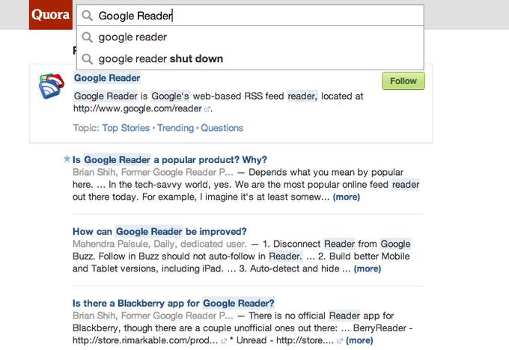Image resolution: width=509 pixels, height=350 pixels.
Task: Follow the Google Reader topic
Action: pos(403,81)
